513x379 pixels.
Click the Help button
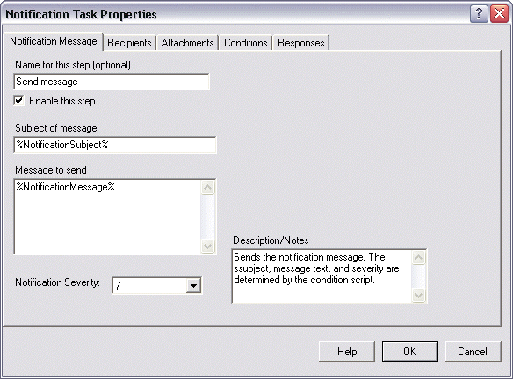tap(347, 352)
